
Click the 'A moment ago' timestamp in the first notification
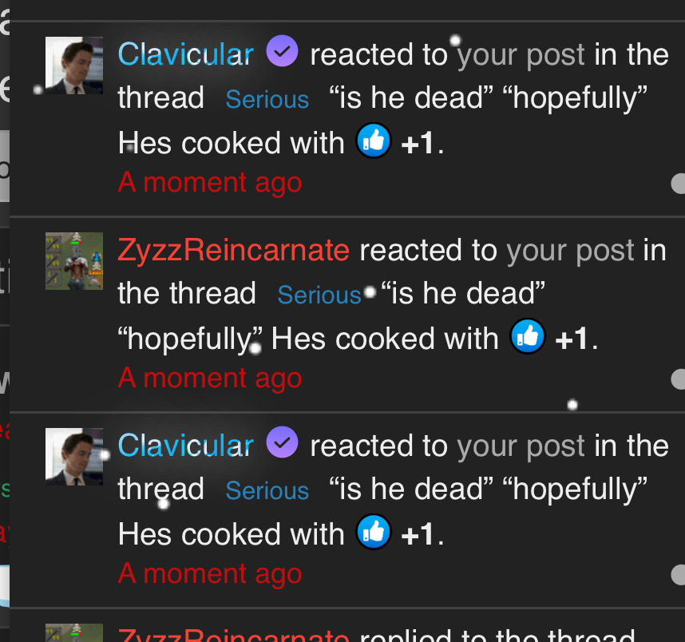point(210,182)
